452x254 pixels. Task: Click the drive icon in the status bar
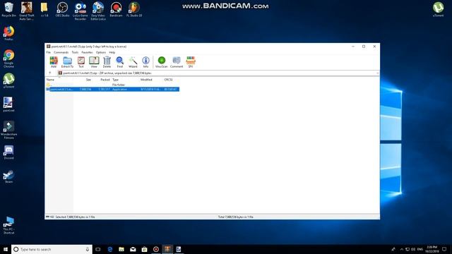pyautogui.click(x=47, y=217)
